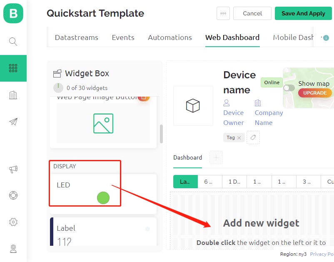This screenshot has height=262, width=334.
Task: Click the Blynk logo icon
Action: pyautogui.click(x=13, y=13)
